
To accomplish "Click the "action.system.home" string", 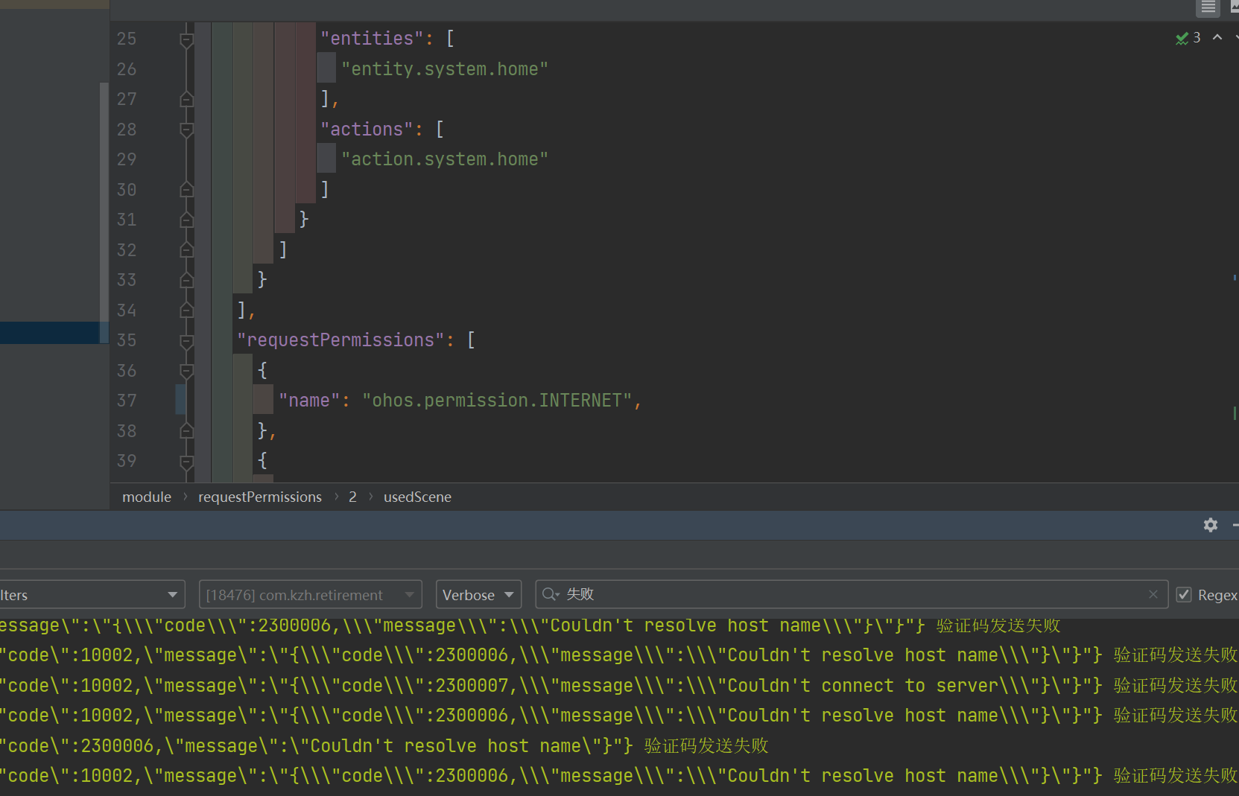I will [445, 159].
